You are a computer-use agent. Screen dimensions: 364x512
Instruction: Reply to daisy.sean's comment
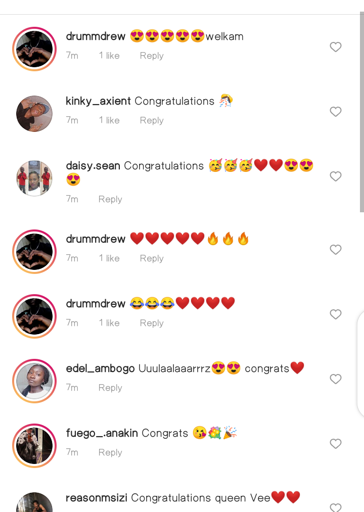110,199
